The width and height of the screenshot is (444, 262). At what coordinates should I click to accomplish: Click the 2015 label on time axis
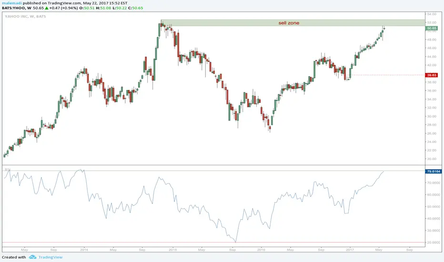point(173,250)
